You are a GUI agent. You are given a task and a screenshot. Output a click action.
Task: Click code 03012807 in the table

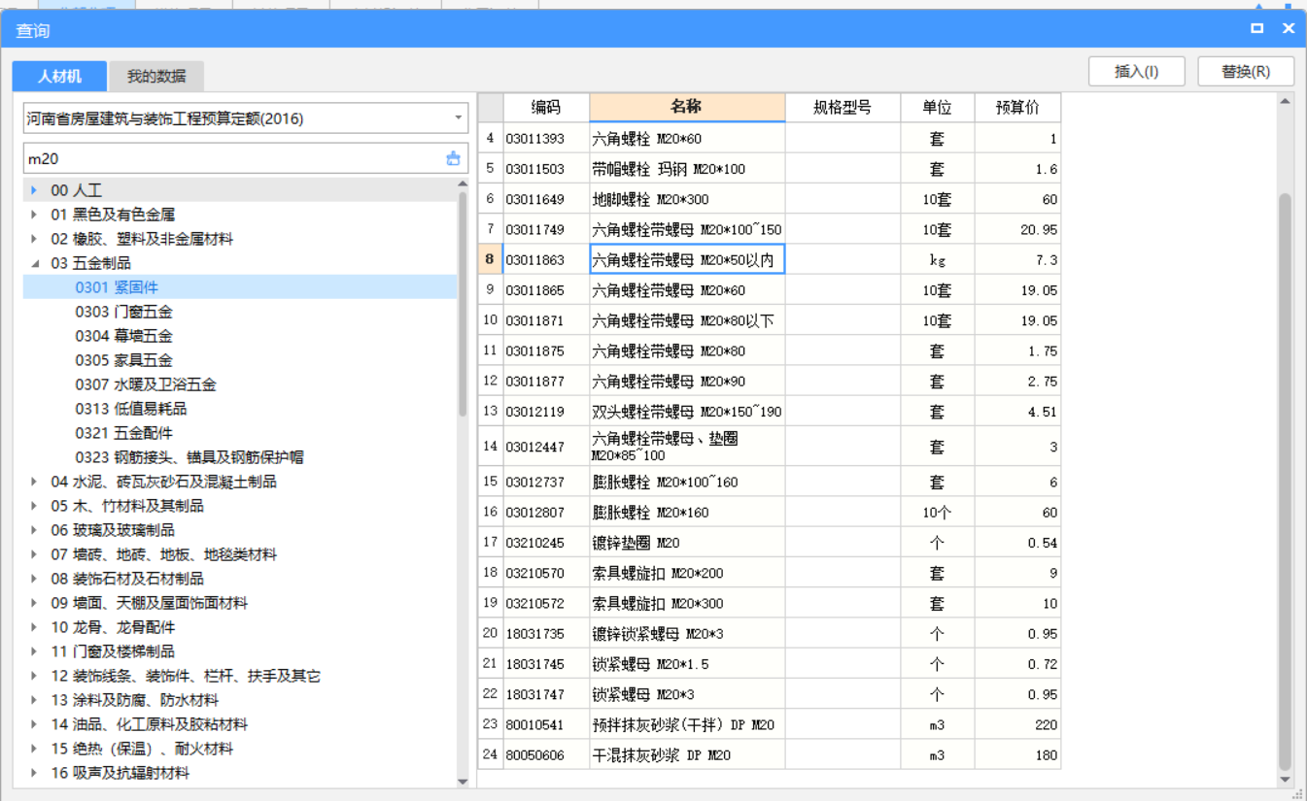click(546, 512)
